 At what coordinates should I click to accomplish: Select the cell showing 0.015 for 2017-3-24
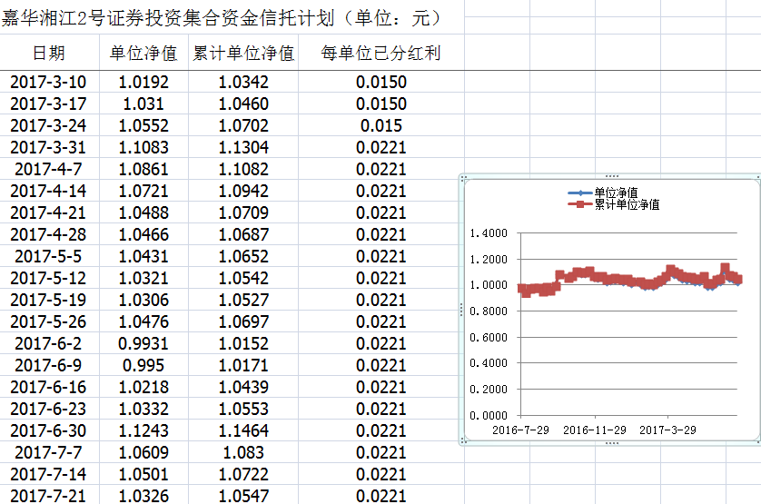(380, 126)
